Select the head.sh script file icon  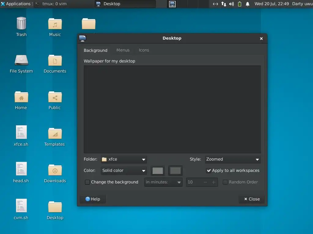pyautogui.click(x=21, y=169)
